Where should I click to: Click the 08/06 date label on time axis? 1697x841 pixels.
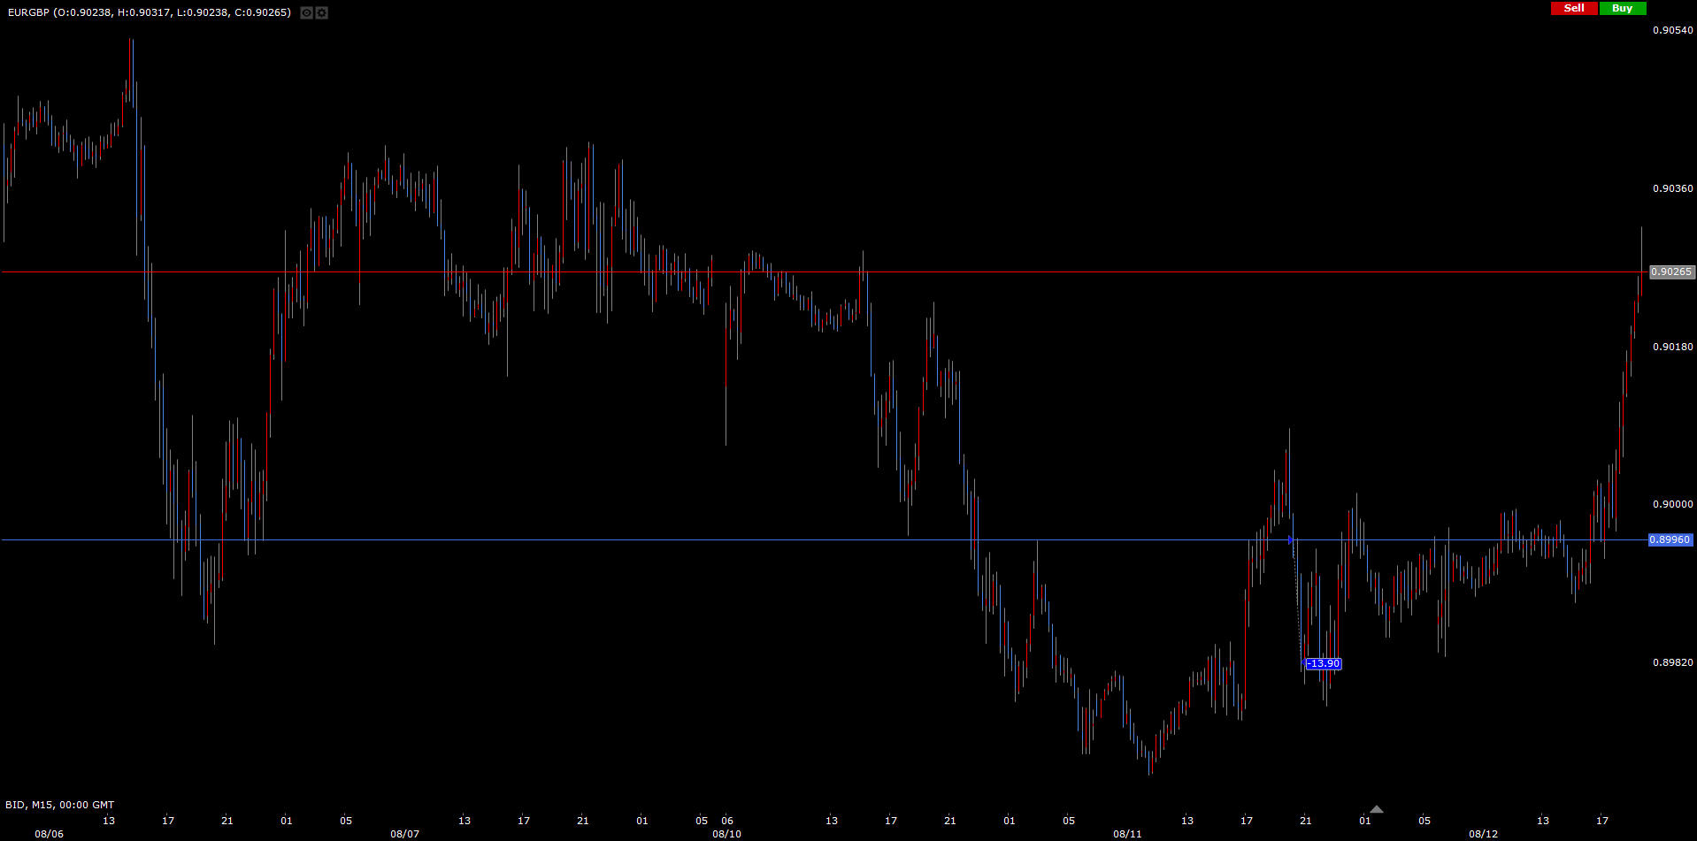[50, 834]
